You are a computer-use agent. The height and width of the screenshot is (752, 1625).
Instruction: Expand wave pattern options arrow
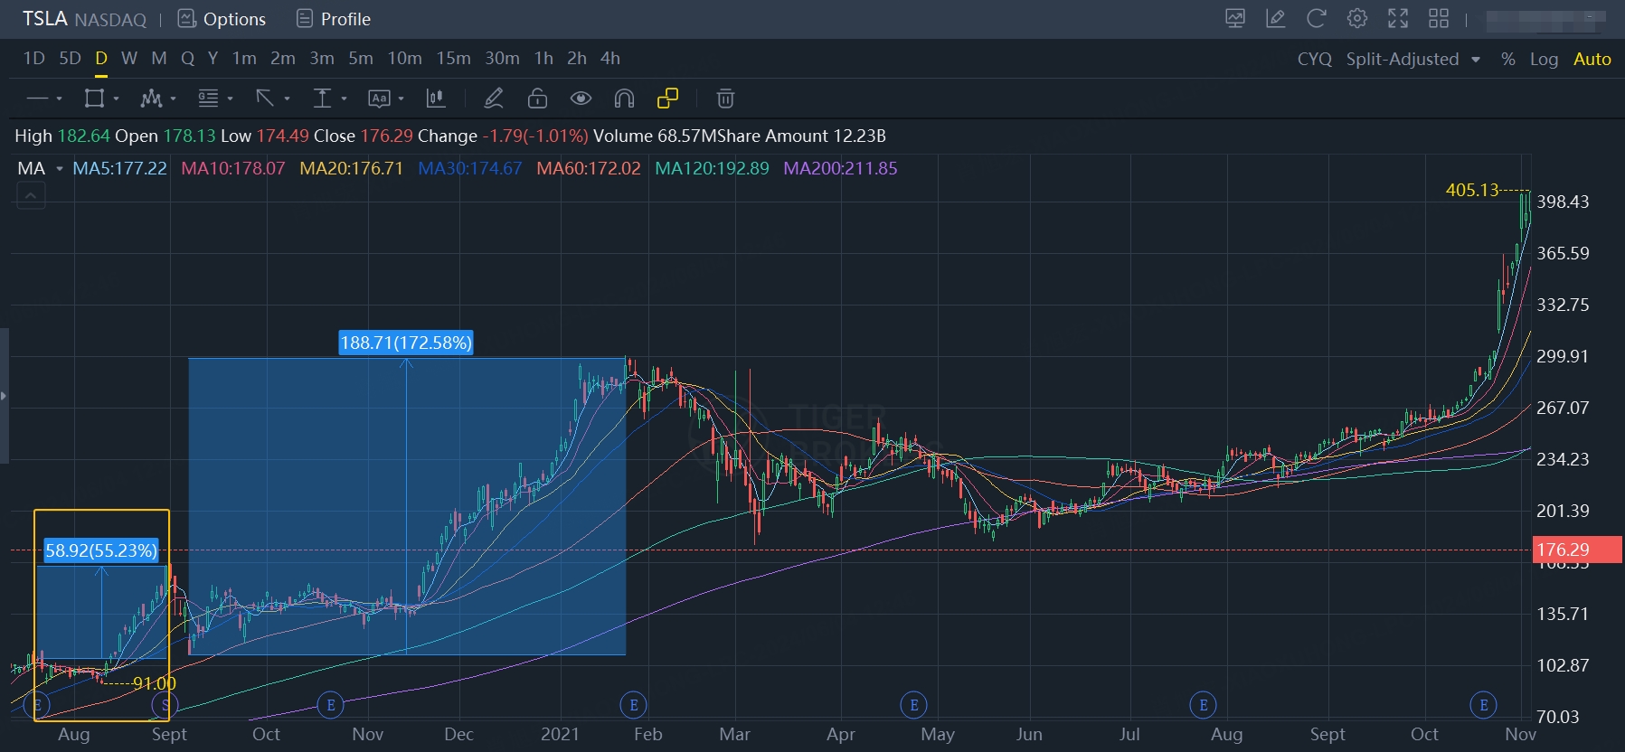(173, 99)
